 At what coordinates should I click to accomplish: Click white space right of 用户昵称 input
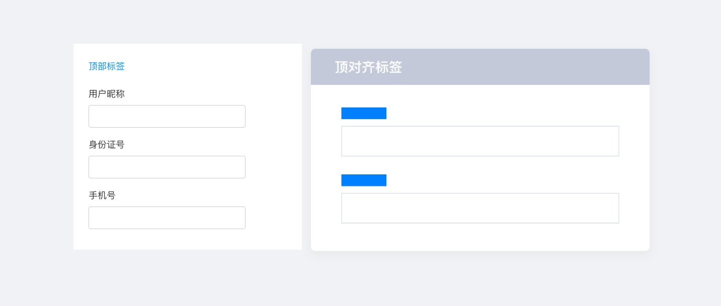(x=273, y=117)
